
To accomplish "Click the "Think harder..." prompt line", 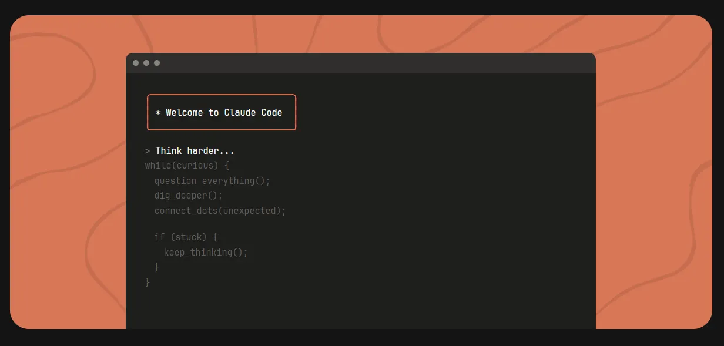I will point(190,151).
